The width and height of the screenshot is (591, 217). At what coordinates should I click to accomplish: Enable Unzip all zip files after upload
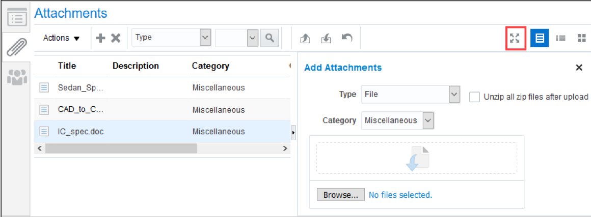[x=474, y=97]
